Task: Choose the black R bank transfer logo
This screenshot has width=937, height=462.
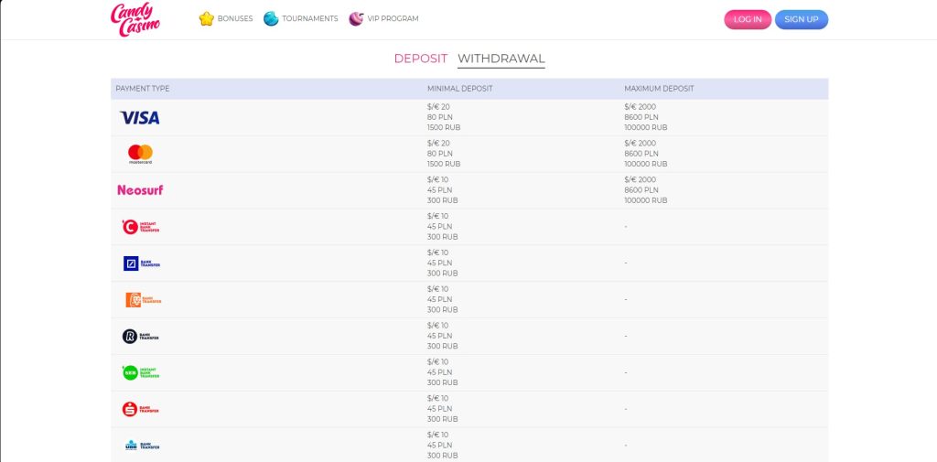Action: pyautogui.click(x=140, y=336)
